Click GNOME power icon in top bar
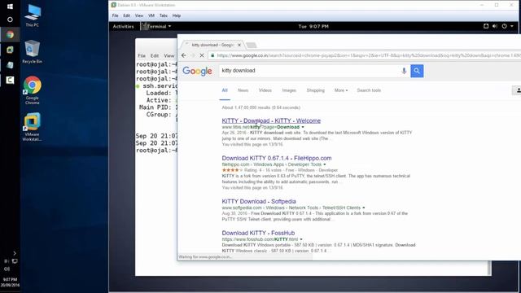This screenshot has height=293, width=521. pyautogui.click(x=504, y=26)
